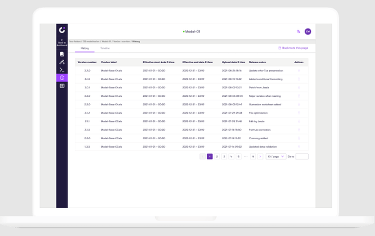Click the app logo in the sidebar
Screen dimensions: 375x236
point(62,30)
